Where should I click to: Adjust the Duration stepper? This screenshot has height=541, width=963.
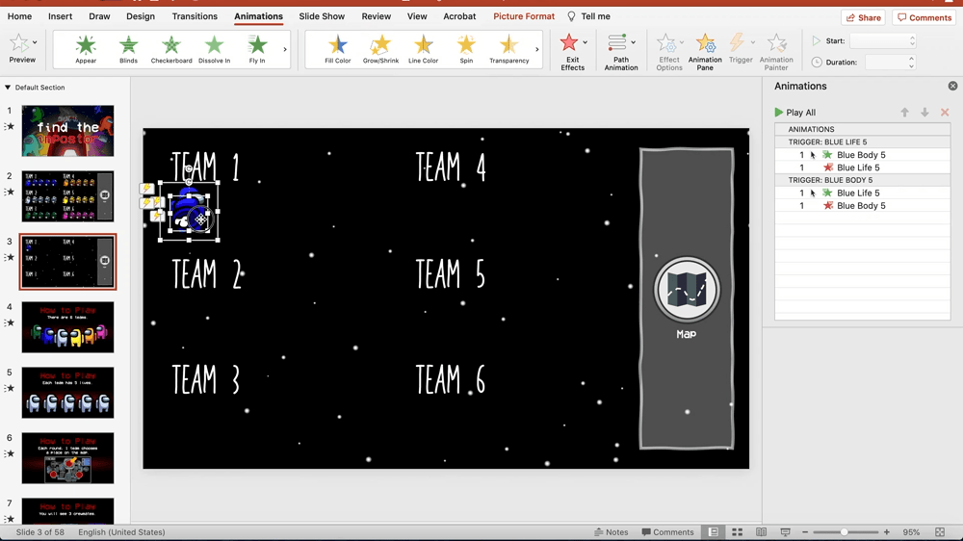(x=911, y=62)
